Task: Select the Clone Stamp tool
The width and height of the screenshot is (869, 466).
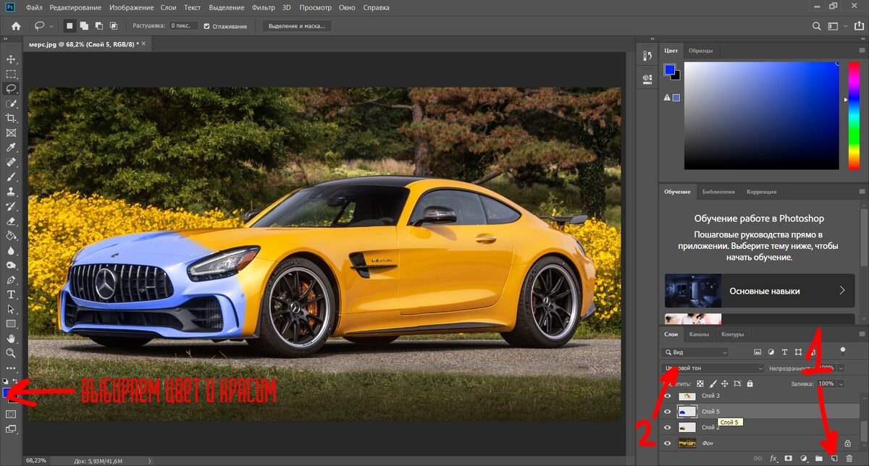Action: coord(11,192)
